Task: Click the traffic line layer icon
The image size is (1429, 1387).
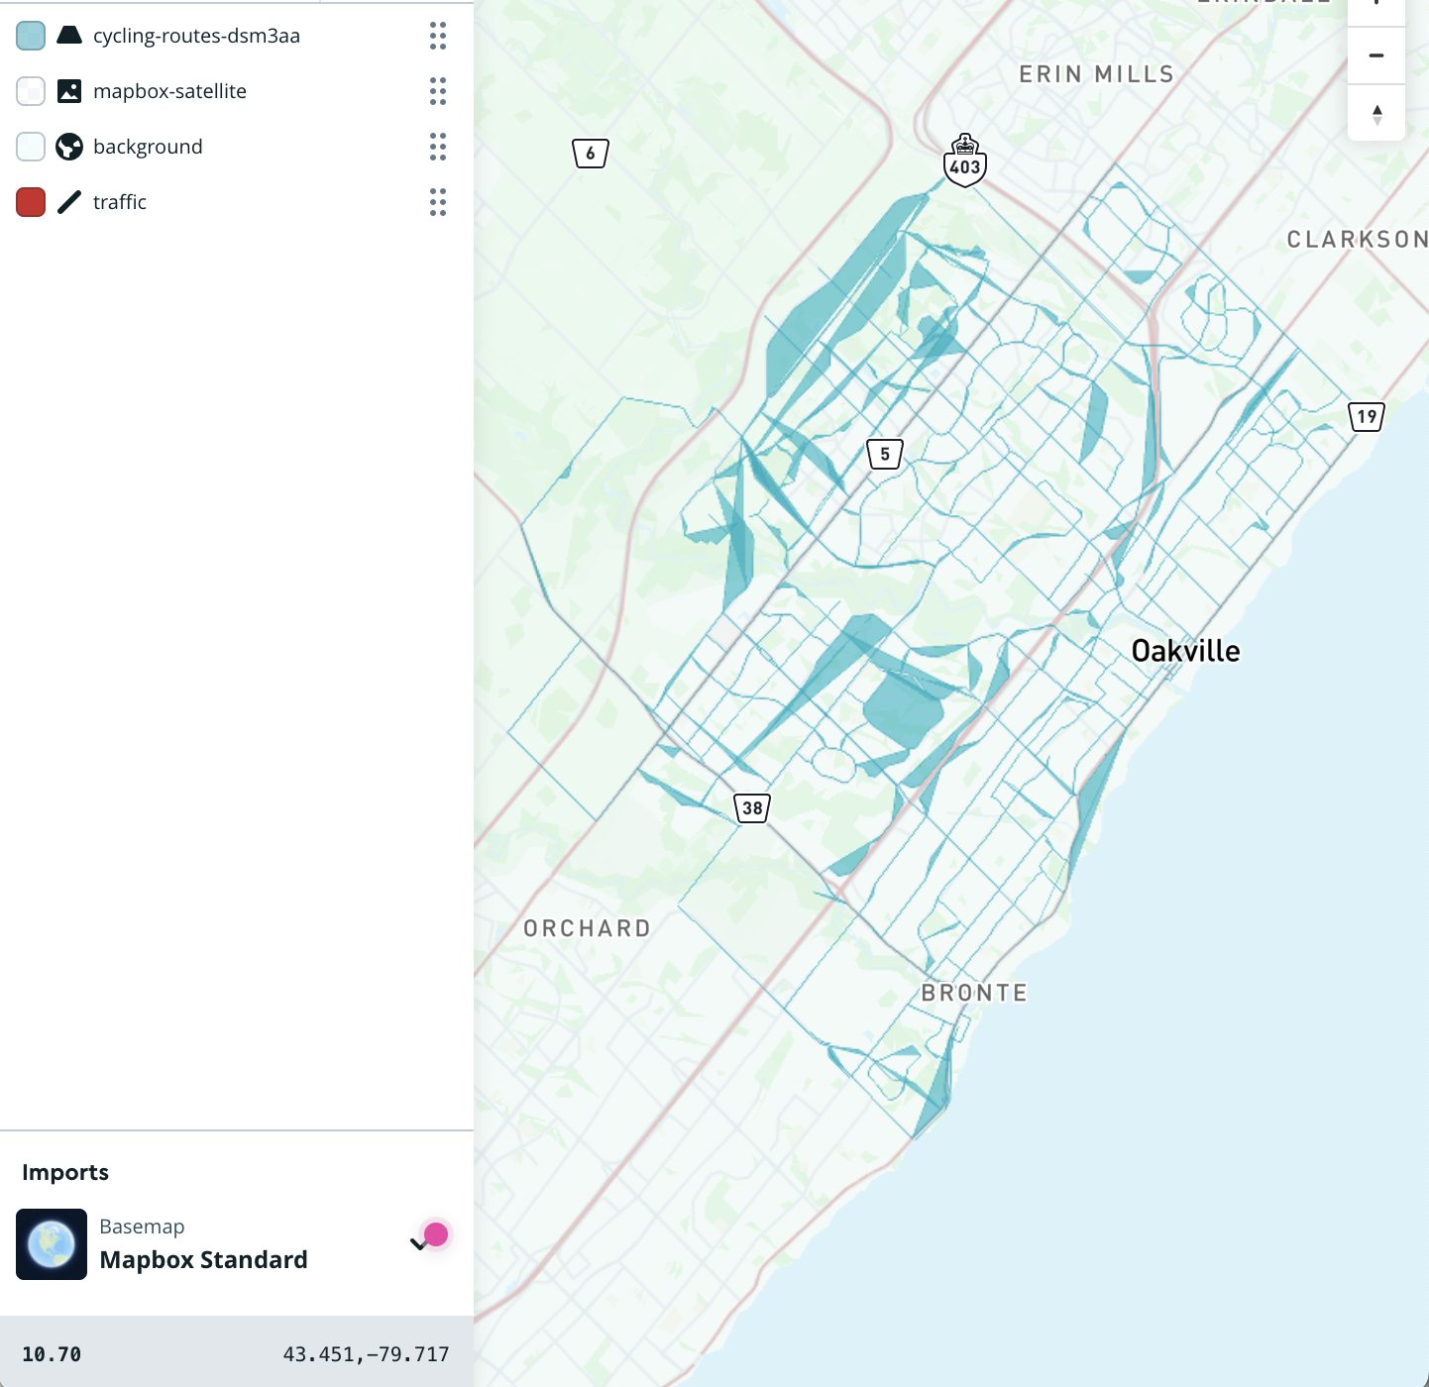Action: pos(69,202)
